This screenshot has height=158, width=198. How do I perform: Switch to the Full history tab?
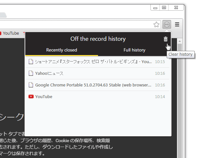point(135,50)
